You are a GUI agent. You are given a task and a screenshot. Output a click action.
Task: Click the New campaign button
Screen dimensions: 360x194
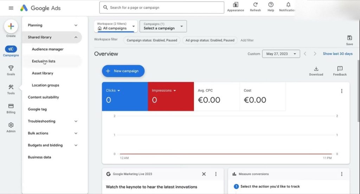point(123,71)
